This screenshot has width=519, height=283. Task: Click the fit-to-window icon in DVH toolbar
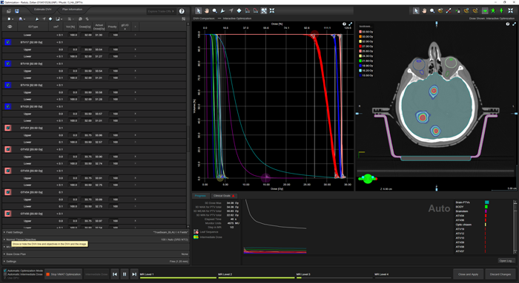272,11
